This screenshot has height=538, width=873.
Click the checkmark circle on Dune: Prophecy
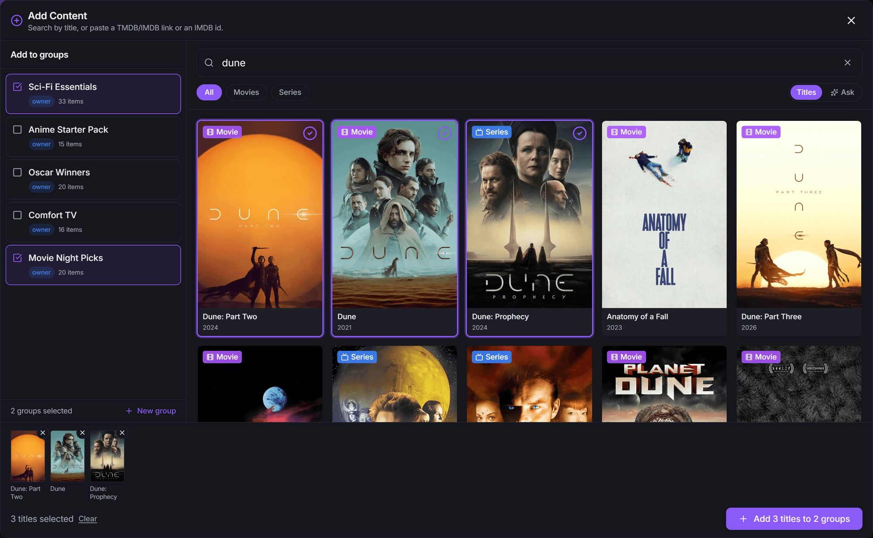point(580,133)
